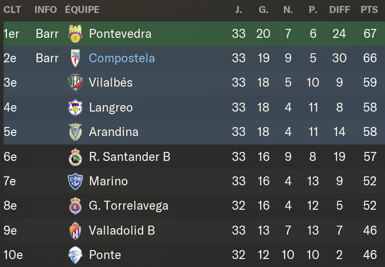Sort by the G. wins column header

point(263,10)
